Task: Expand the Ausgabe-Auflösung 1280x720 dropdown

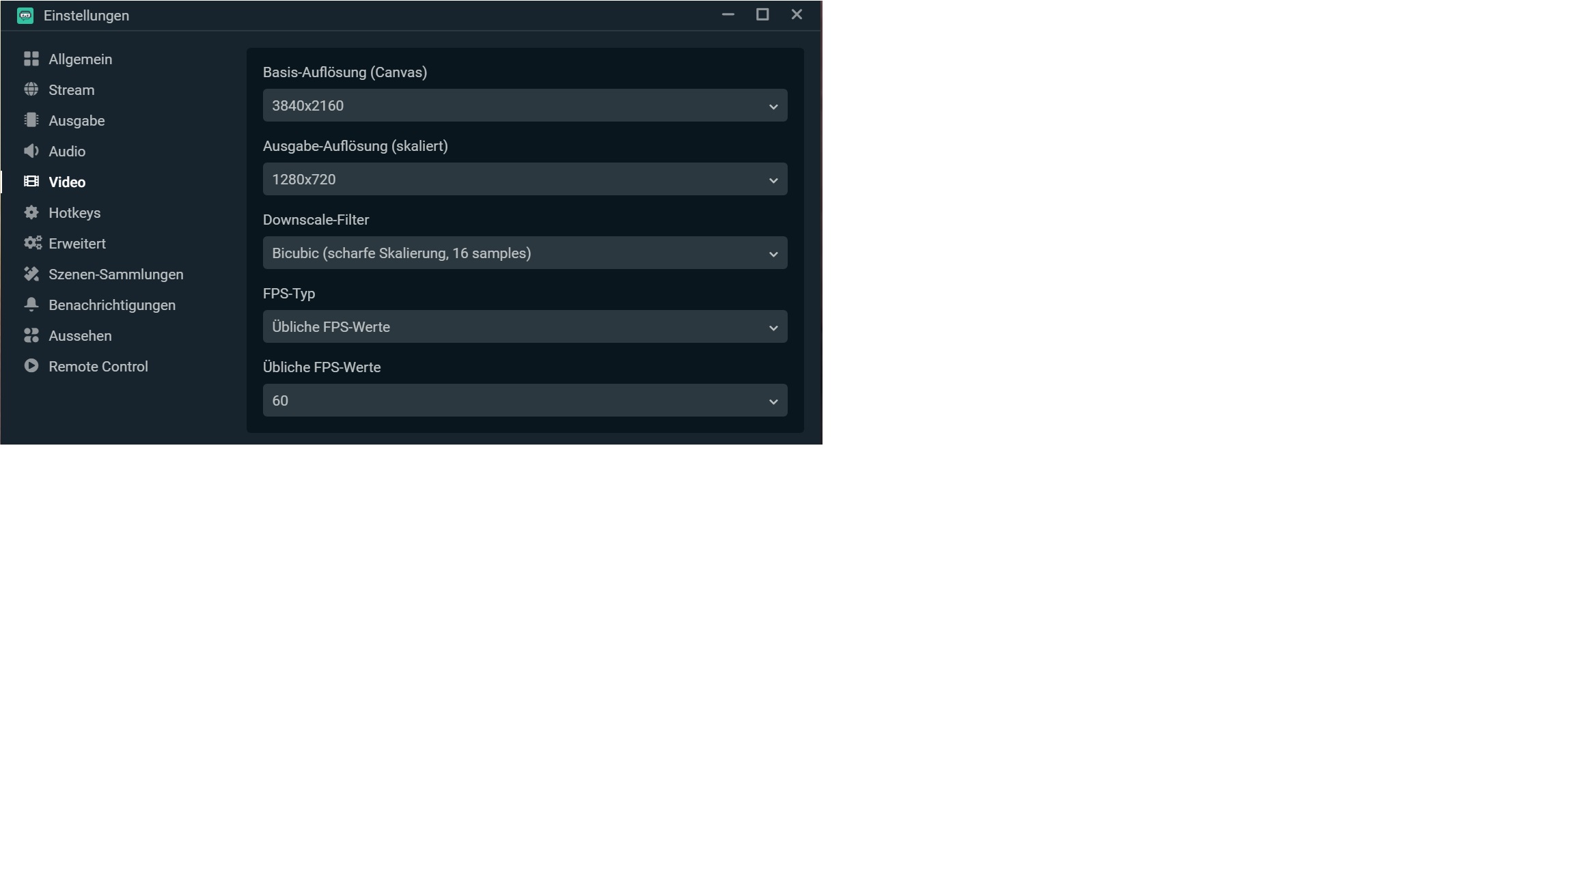Action: [x=525, y=180]
